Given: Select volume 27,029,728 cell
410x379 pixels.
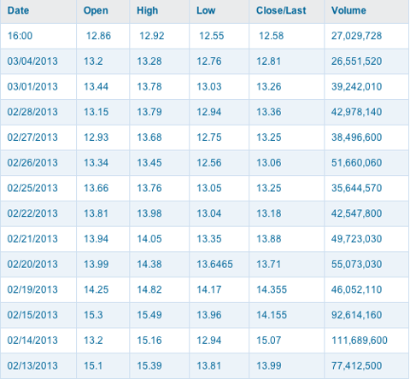Looking at the screenshot, I should click(356, 36).
